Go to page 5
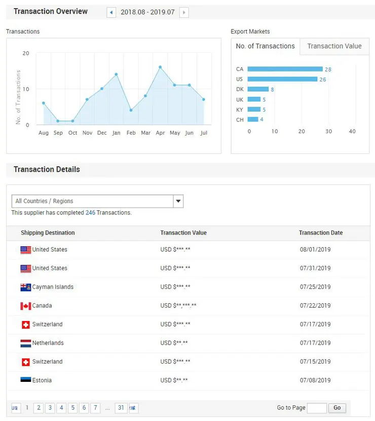This screenshot has height=421, width=375. pyautogui.click(x=72, y=408)
